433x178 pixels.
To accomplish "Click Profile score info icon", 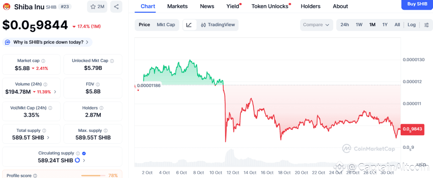I will (x=35, y=175).
